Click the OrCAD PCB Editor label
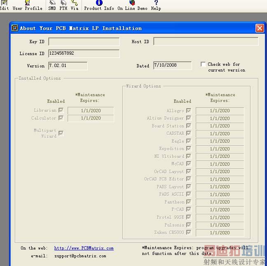267x266 pixels. click(x=164, y=179)
